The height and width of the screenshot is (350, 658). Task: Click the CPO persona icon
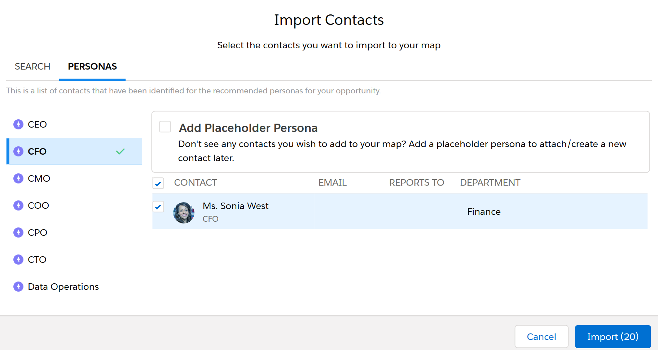click(x=18, y=232)
